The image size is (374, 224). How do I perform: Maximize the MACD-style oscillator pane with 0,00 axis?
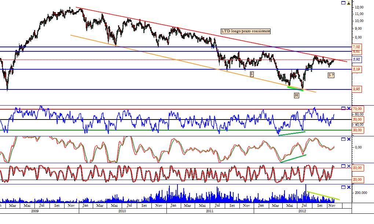tap(343, 139)
